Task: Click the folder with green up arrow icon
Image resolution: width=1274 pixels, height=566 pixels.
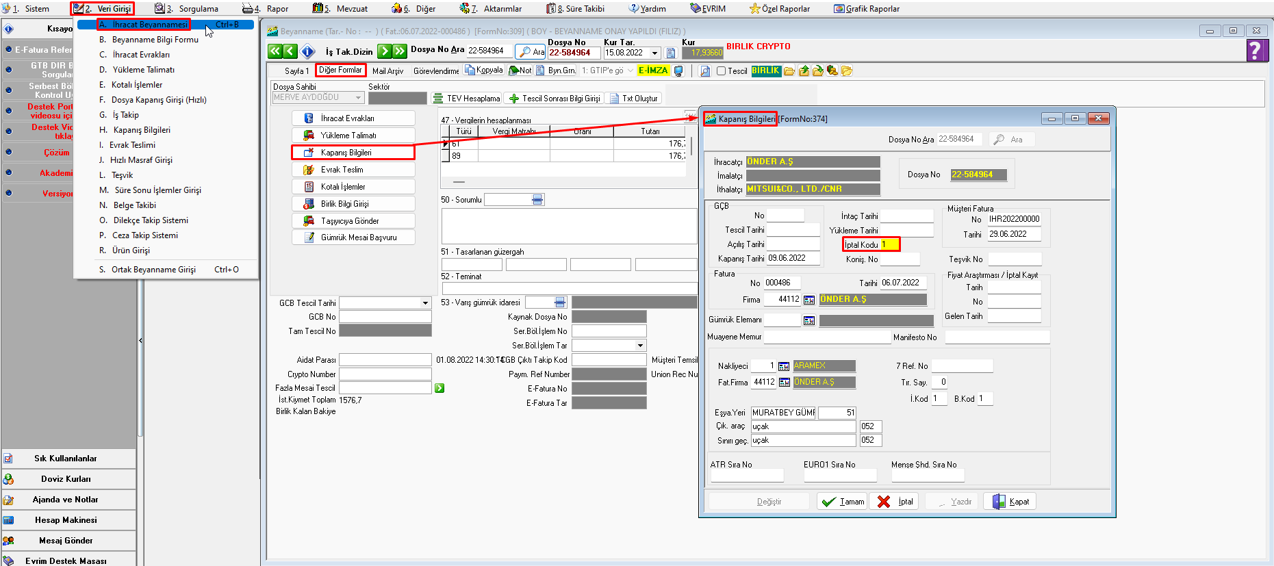Action: (804, 70)
